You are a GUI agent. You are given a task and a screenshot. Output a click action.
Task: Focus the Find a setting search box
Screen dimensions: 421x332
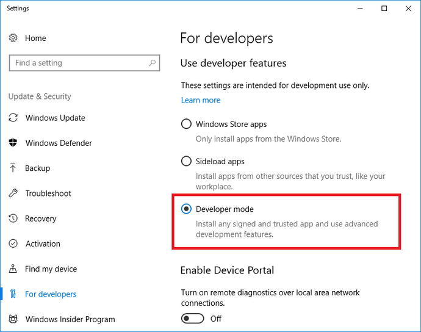[x=84, y=63]
